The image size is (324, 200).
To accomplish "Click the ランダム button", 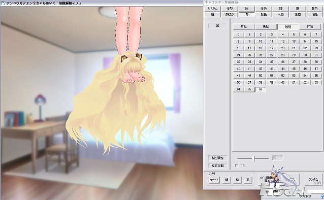I will [314, 180].
